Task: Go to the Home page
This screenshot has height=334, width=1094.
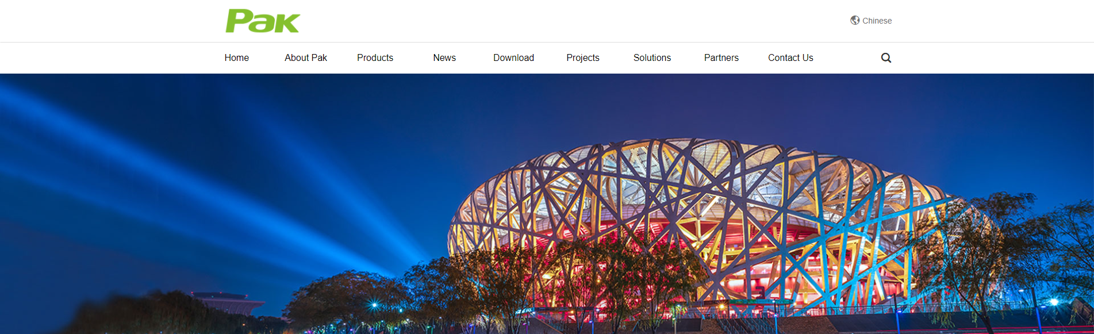Action: click(x=237, y=57)
